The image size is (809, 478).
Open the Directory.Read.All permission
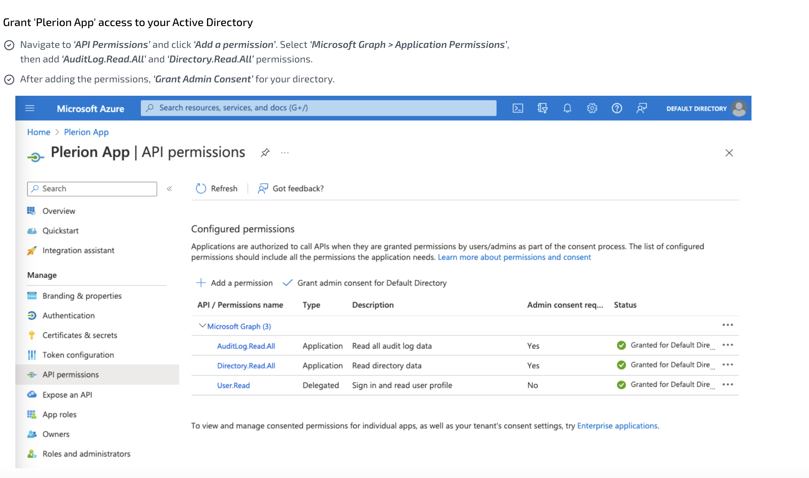click(x=246, y=366)
